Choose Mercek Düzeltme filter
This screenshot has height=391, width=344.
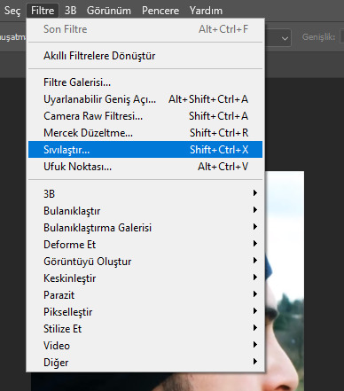(145, 133)
